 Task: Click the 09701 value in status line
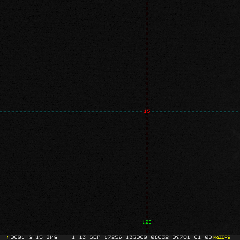181,237
